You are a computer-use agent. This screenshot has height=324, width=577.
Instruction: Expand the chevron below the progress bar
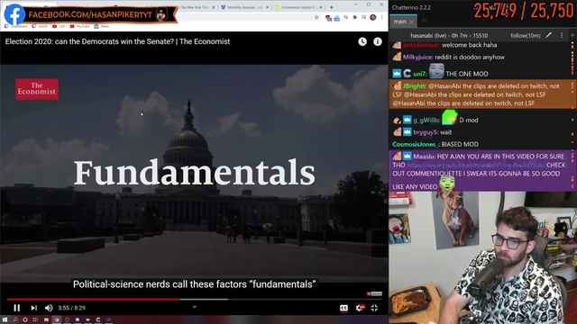click(x=195, y=307)
